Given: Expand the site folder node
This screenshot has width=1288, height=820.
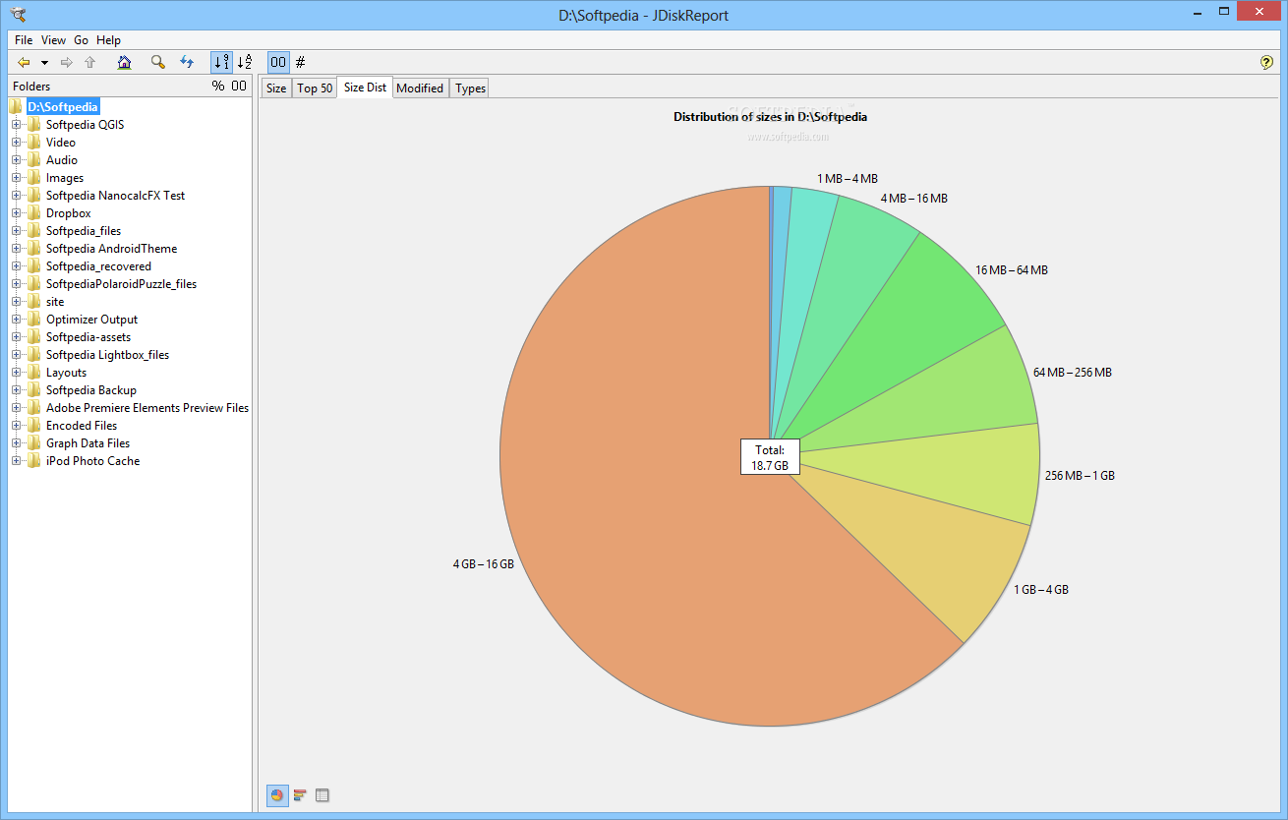Looking at the screenshot, I should pyautogui.click(x=16, y=302).
